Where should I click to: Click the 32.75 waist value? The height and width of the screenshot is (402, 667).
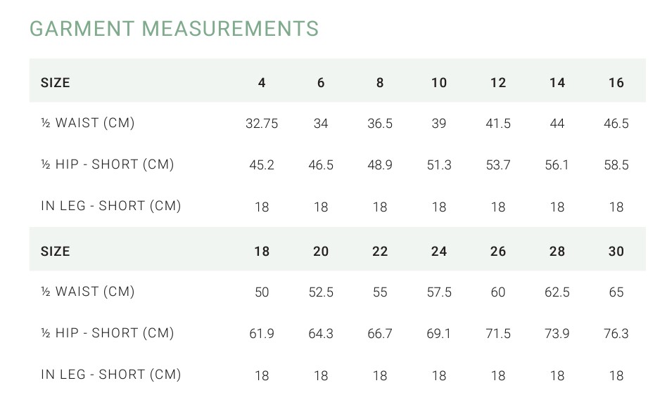pos(262,124)
